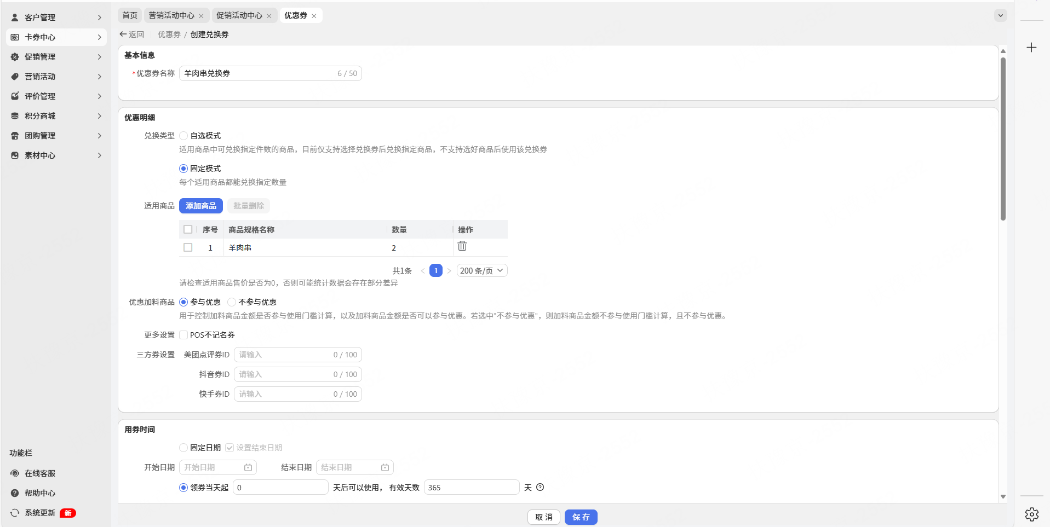Check the select-all box in table header

pyautogui.click(x=188, y=229)
